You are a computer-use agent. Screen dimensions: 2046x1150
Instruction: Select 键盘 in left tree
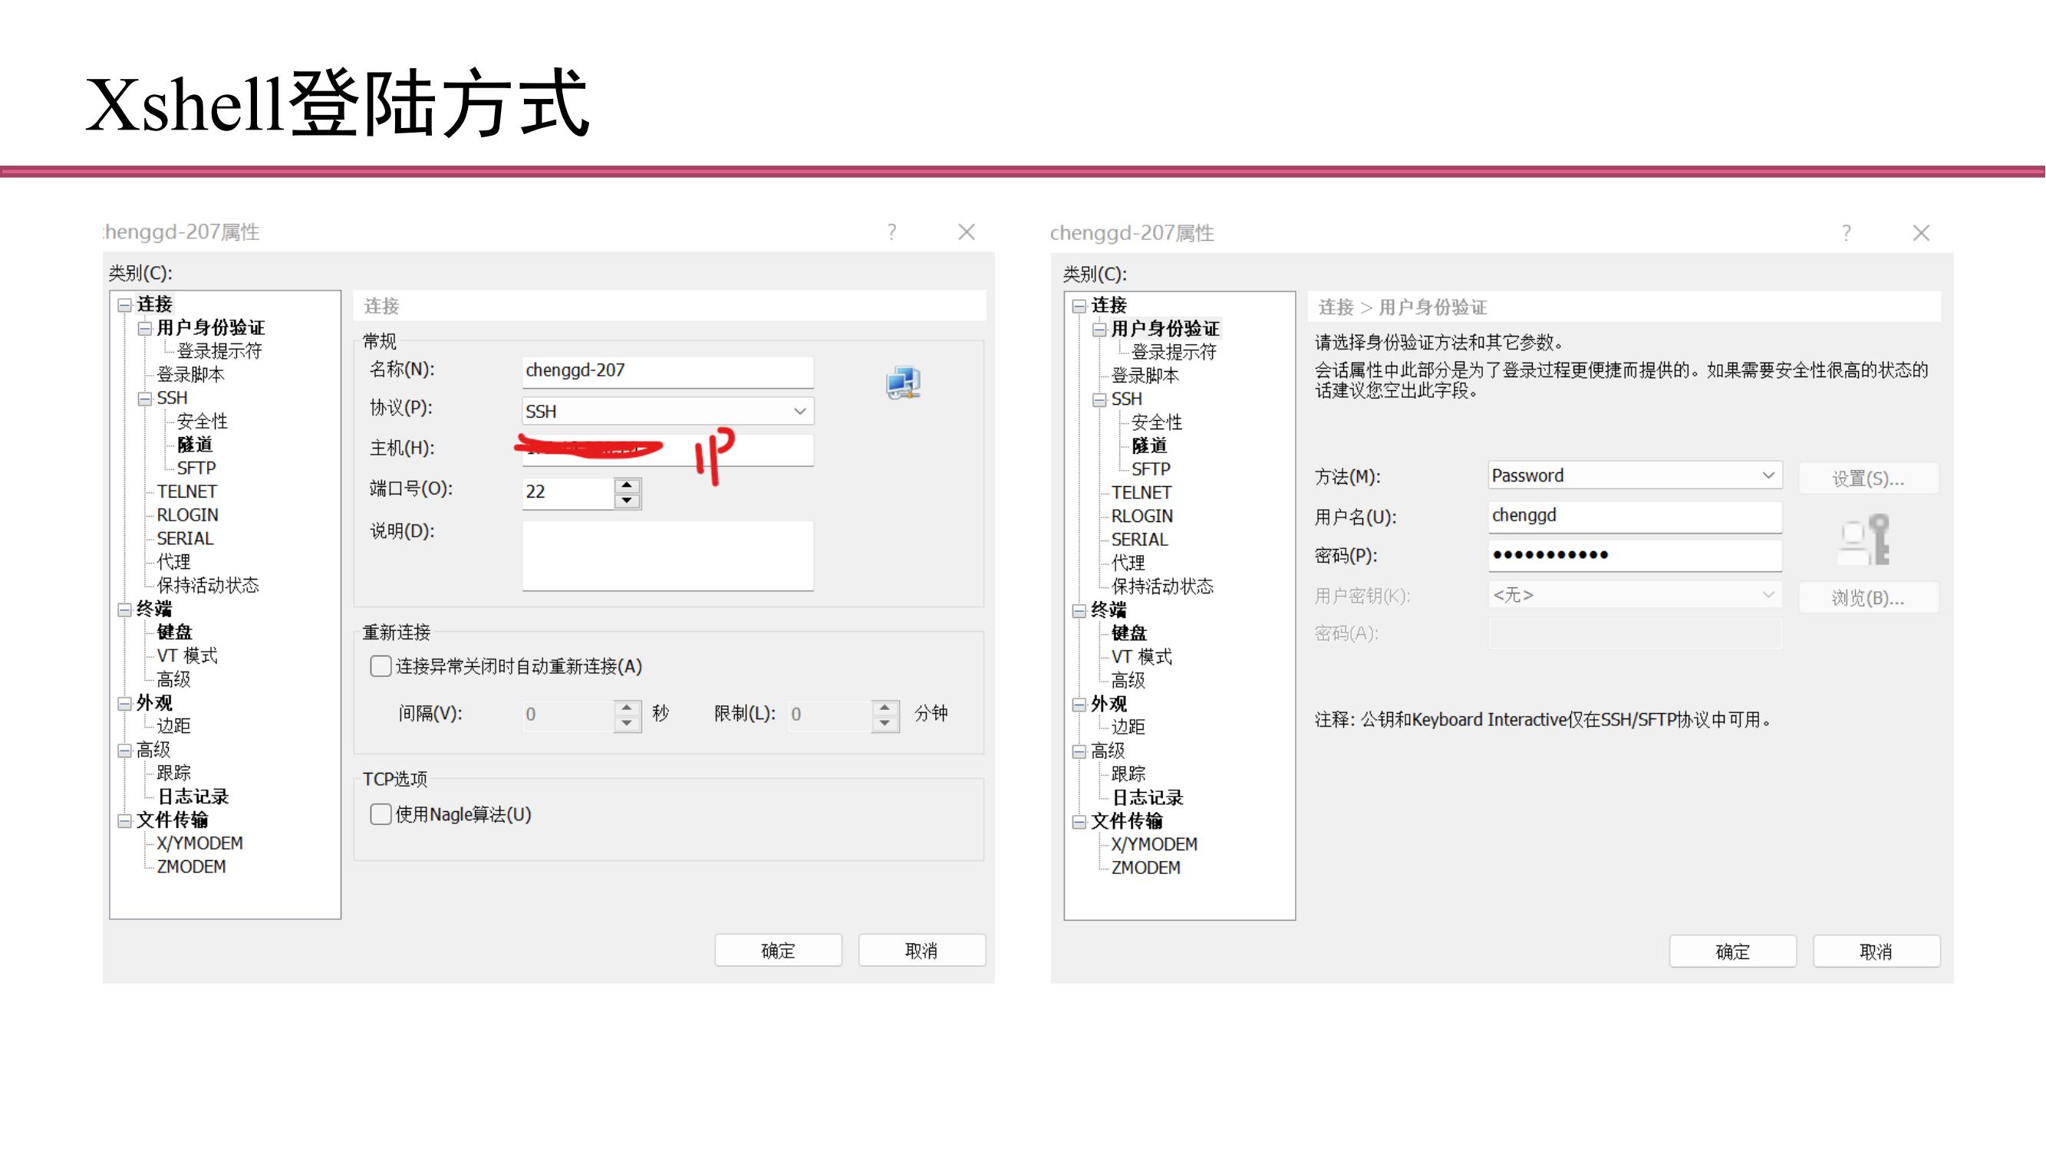point(175,632)
